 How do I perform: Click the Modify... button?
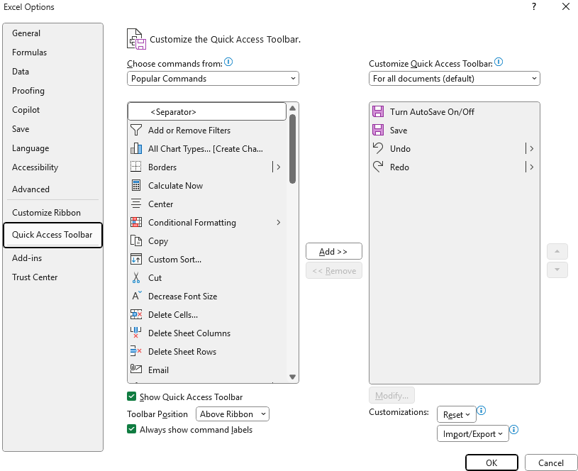[x=392, y=395]
